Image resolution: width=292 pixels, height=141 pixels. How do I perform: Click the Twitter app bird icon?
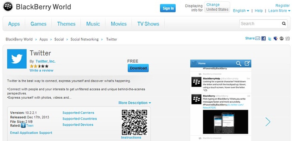point(17,59)
